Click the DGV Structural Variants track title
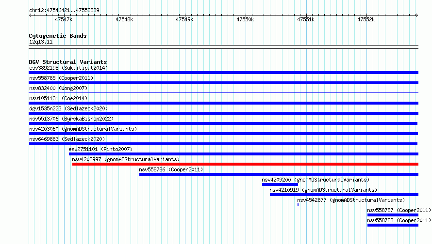The width and height of the screenshot is (432, 244). coord(68,62)
